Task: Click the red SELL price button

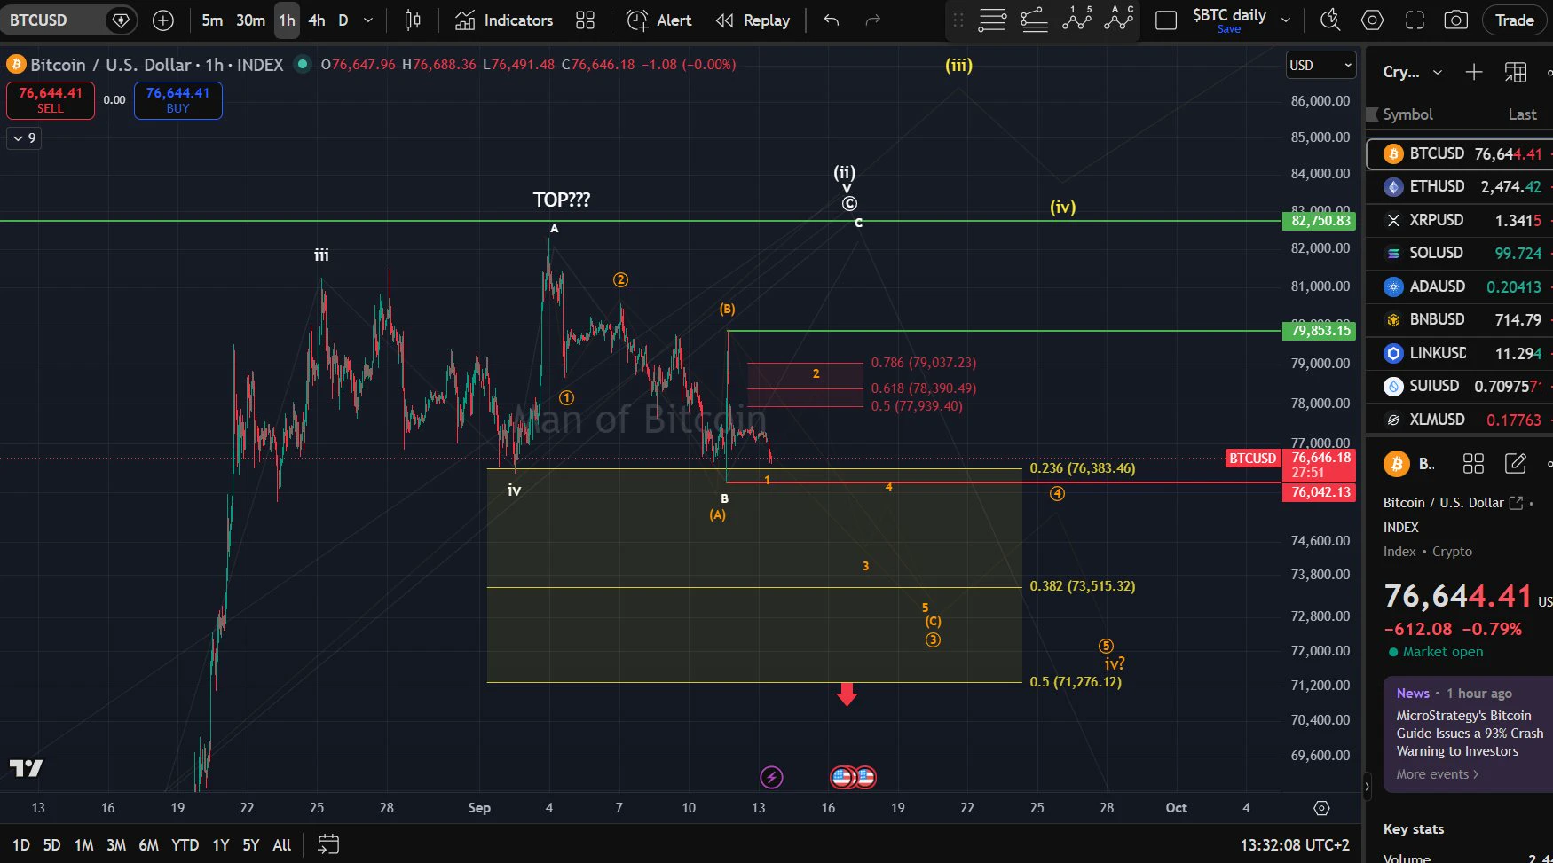Action: 51,99
